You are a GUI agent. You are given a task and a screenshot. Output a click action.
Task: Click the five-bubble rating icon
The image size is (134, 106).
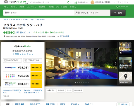point(9,33)
